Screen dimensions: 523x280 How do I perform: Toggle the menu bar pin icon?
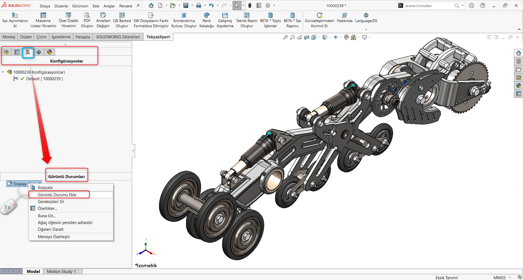pyautogui.click(x=138, y=5)
